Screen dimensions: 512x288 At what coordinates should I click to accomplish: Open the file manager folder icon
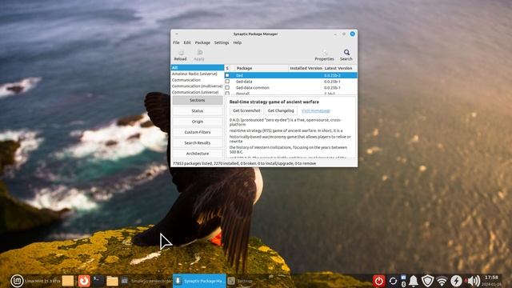112,281
